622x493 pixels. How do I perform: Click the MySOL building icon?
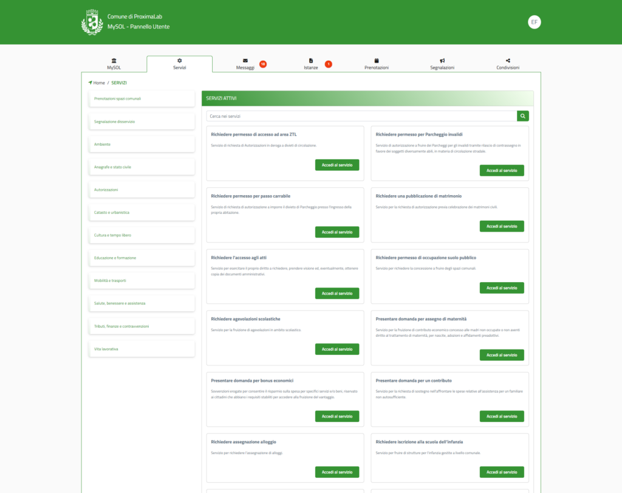(114, 61)
